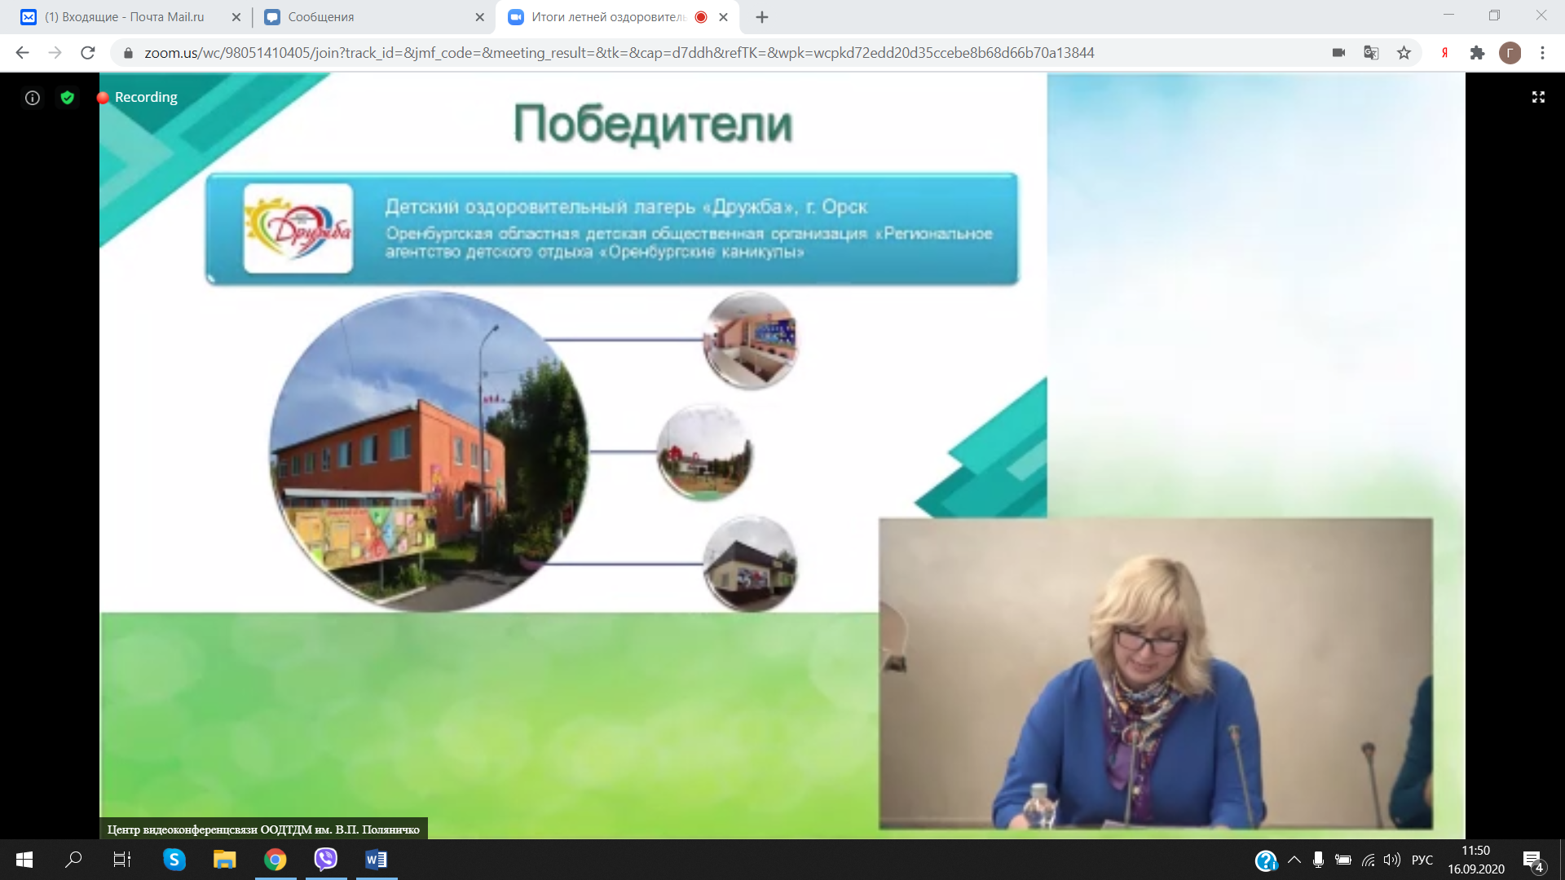This screenshot has height=880, width=1565.
Task: Open File Explorer from taskbar
Action: point(224,860)
